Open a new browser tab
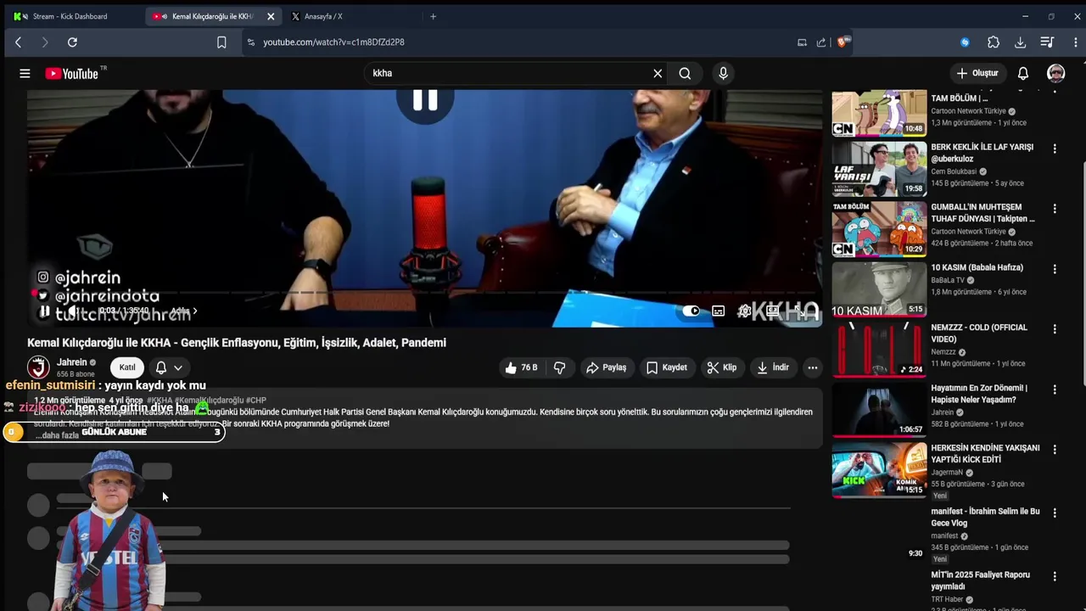 (x=433, y=16)
